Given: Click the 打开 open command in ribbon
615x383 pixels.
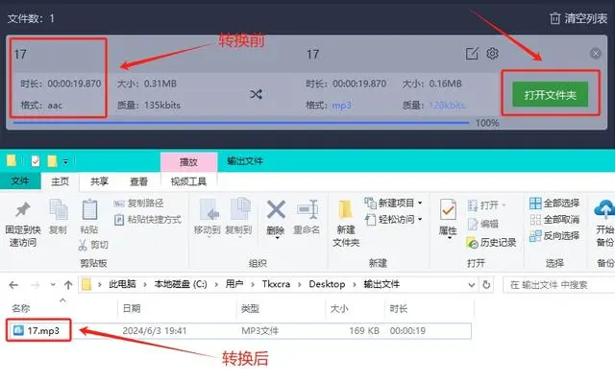Looking at the screenshot, I should tap(486, 205).
